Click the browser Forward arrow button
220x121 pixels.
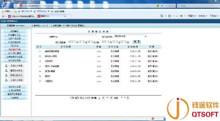[x=8, y=6]
